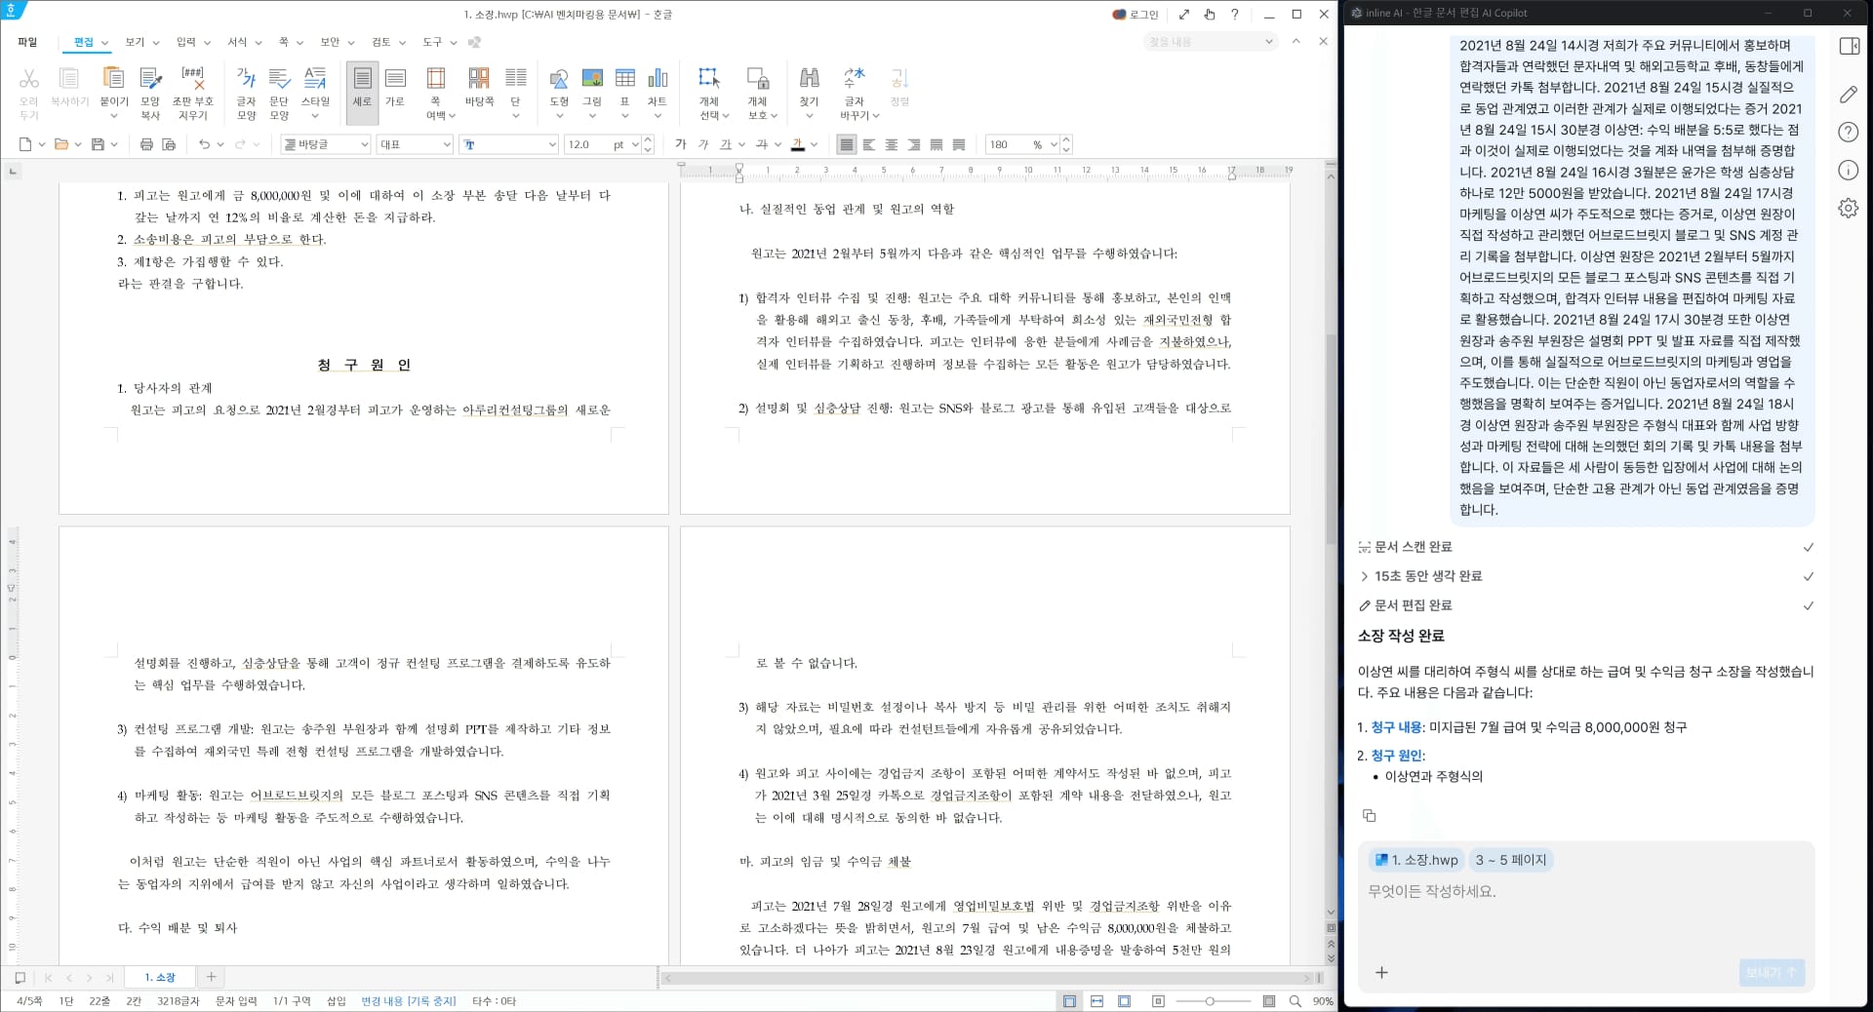Copy the AI response with copy icon
The height and width of the screenshot is (1012, 1873).
pyautogui.click(x=1369, y=815)
